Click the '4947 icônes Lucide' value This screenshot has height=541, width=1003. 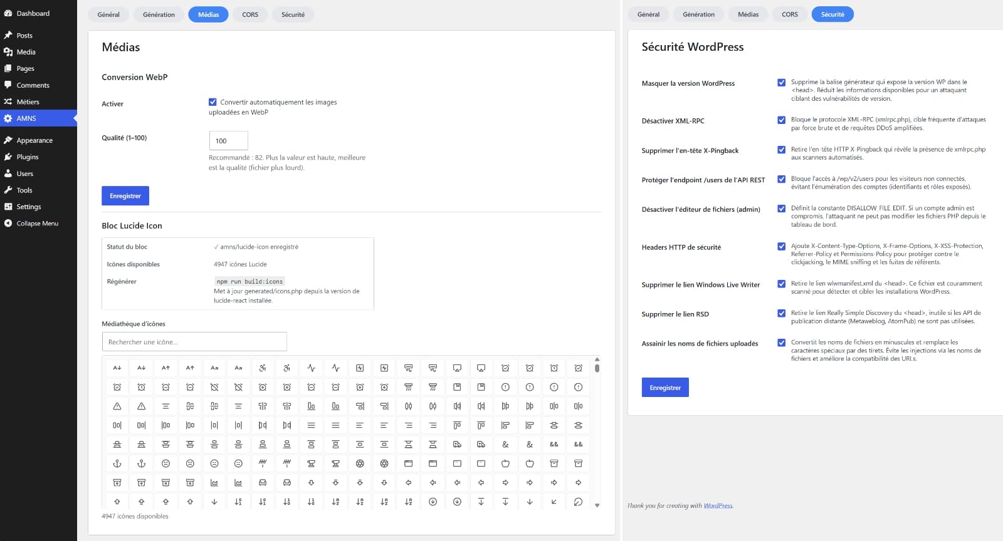(240, 264)
